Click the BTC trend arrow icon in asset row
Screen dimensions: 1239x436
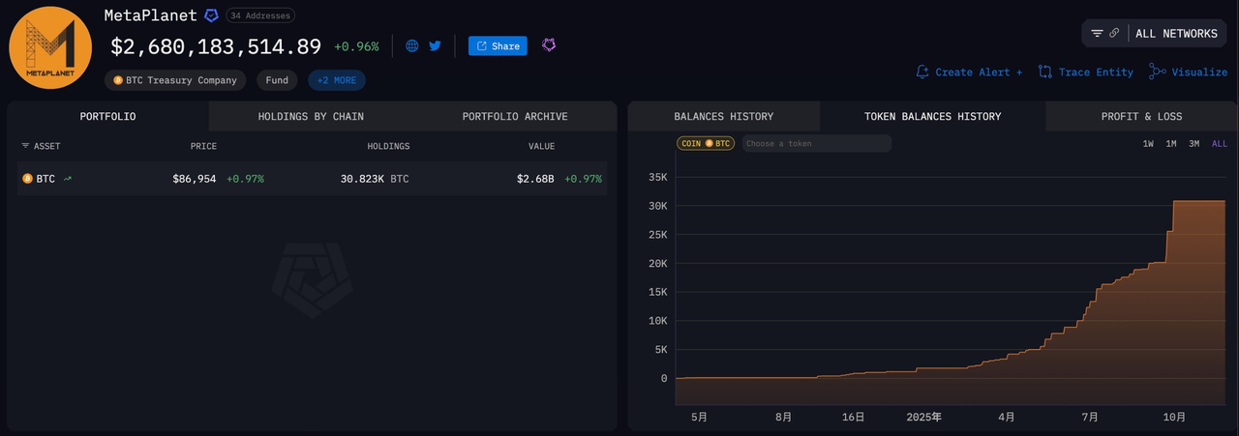point(68,179)
